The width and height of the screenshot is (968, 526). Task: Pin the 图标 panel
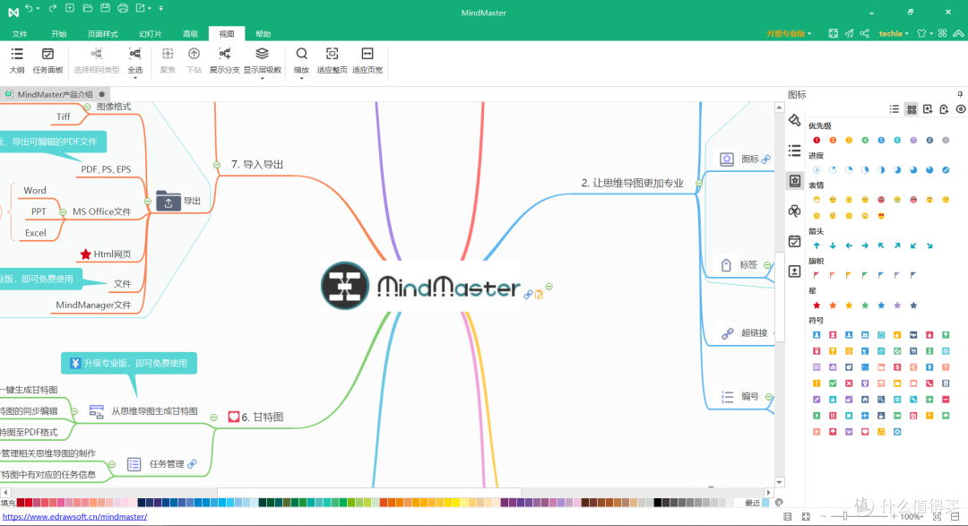coord(960,94)
